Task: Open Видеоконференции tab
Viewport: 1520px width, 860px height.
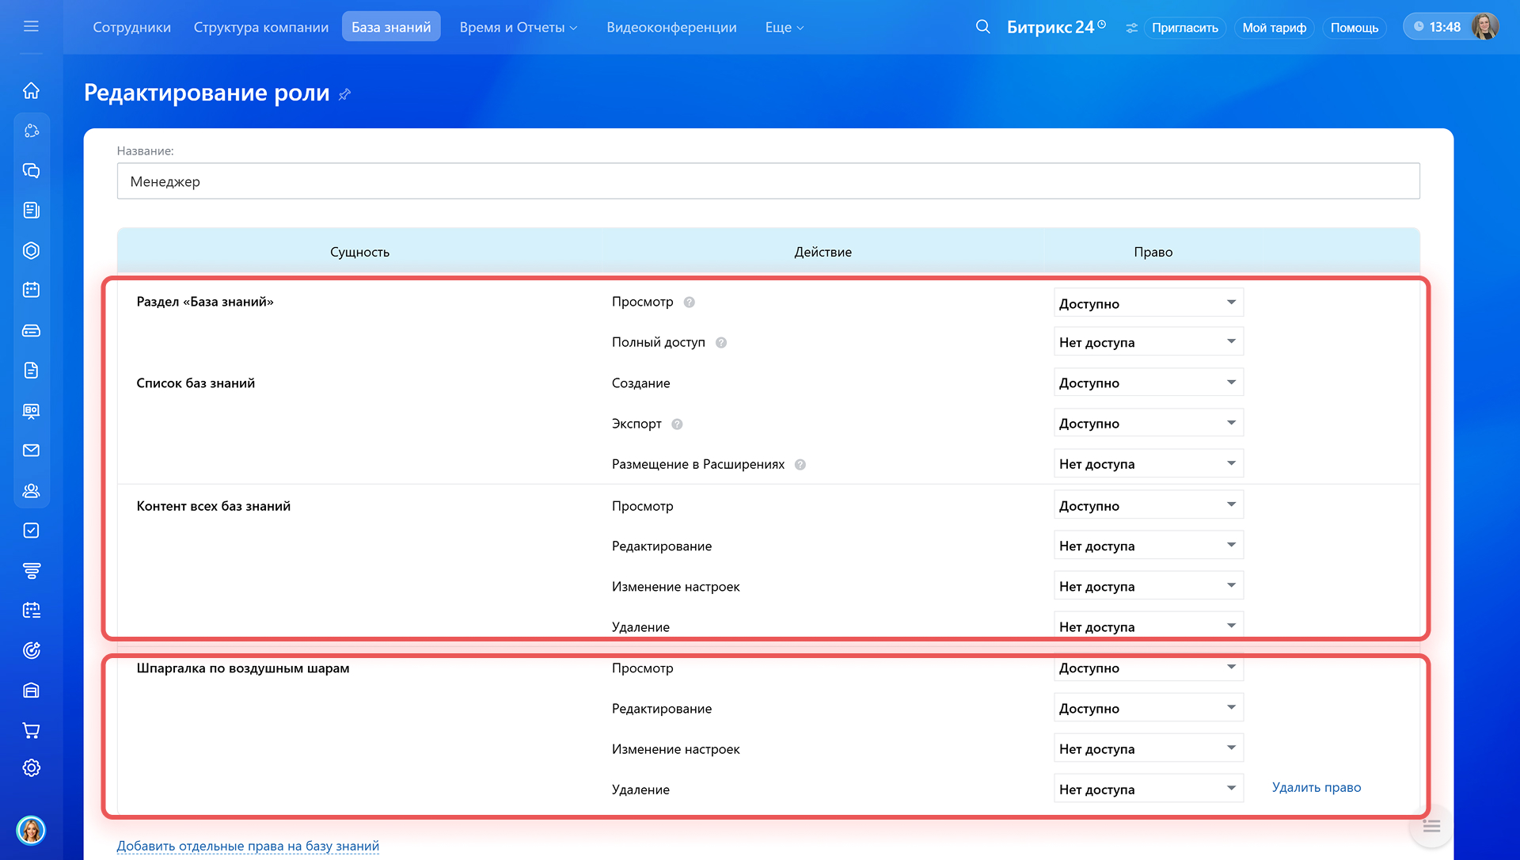Action: coord(671,28)
